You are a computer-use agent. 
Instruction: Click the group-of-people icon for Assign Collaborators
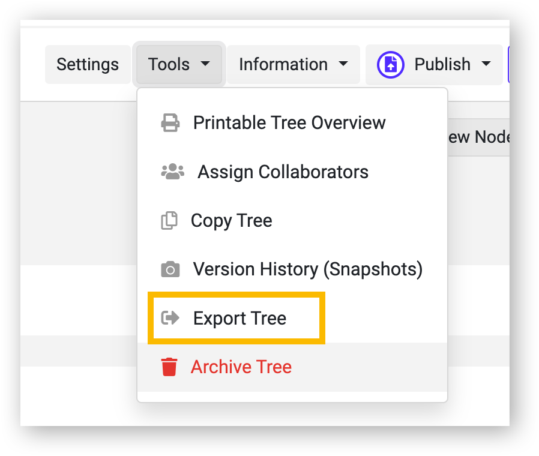tap(172, 172)
